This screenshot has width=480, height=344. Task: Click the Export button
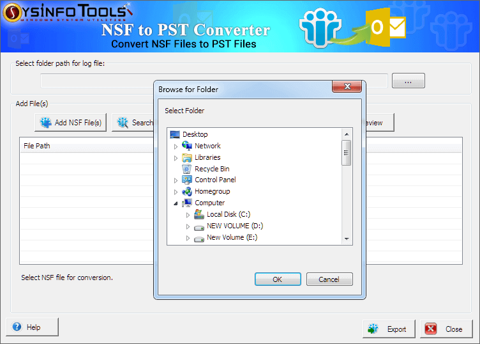(x=389, y=329)
